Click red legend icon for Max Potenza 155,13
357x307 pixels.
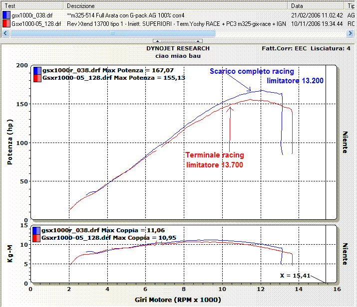[x=37, y=78]
